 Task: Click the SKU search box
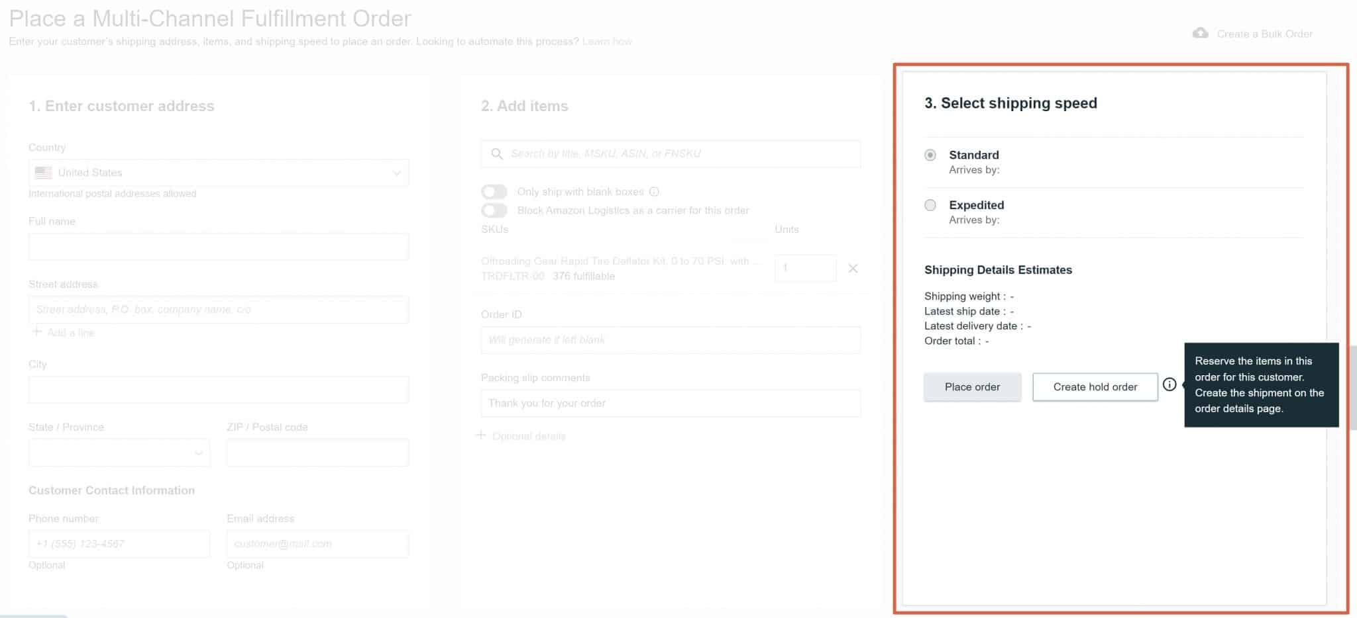pyautogui.click(x=671, y=154)
